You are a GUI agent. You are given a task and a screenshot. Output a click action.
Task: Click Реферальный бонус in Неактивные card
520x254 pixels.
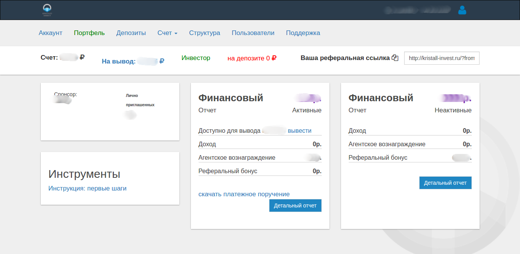coord(410,157)
